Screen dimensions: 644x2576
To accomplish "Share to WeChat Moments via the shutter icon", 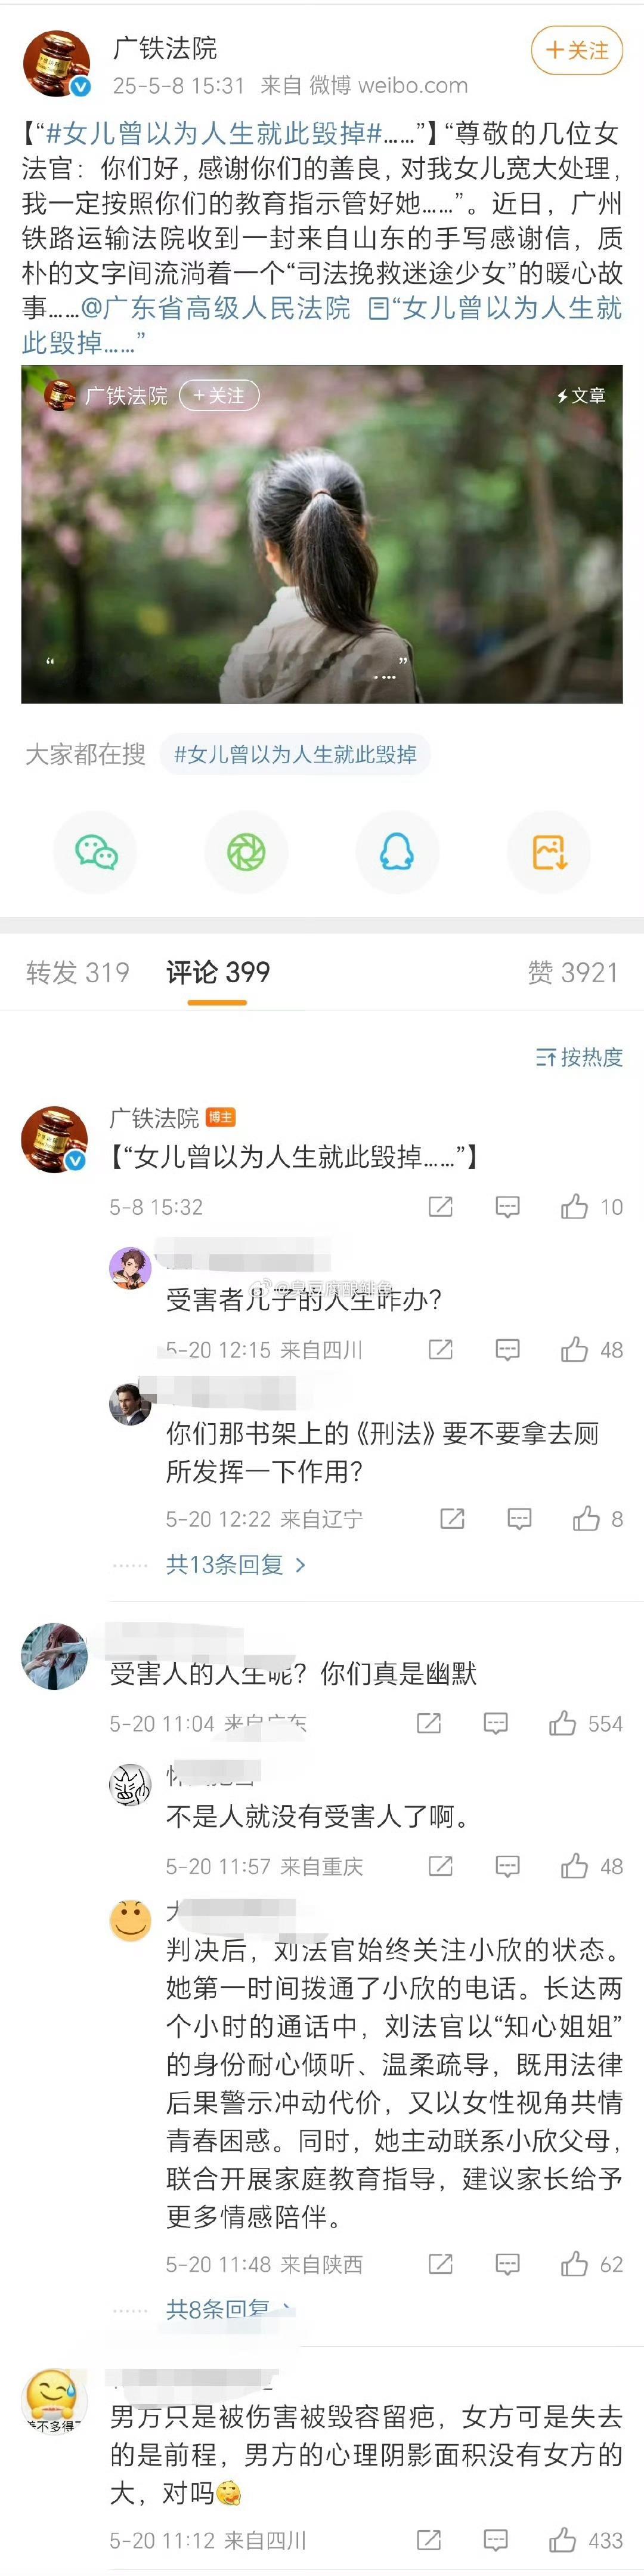I will 246,853.
